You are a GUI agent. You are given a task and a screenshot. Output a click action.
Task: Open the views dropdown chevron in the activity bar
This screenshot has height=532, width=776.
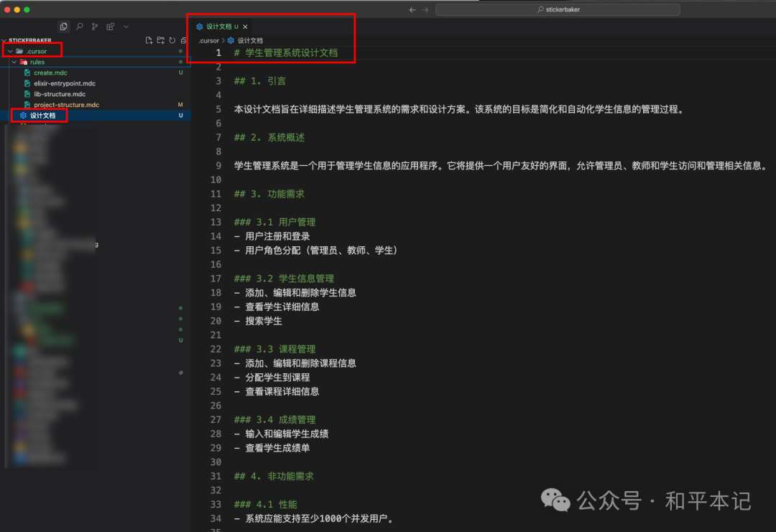coord(125,26)
